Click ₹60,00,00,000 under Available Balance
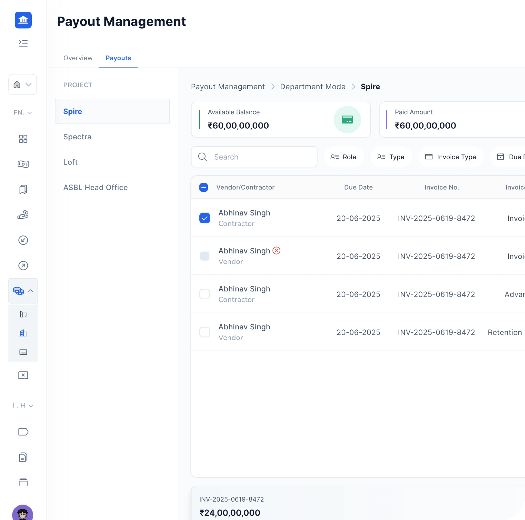The height and width of the screenshot is (520, 525). 238,125
